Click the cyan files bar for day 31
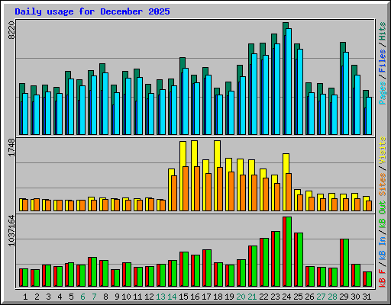This screenshot has height=305, width=391. click(369, 116)
